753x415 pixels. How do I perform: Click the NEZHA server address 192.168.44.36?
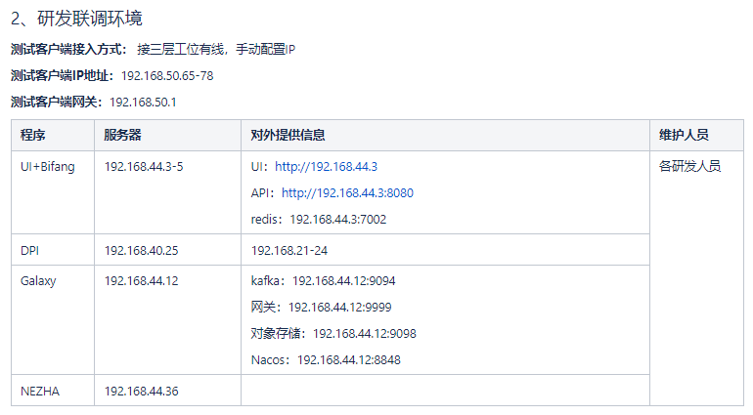(141, 392)
